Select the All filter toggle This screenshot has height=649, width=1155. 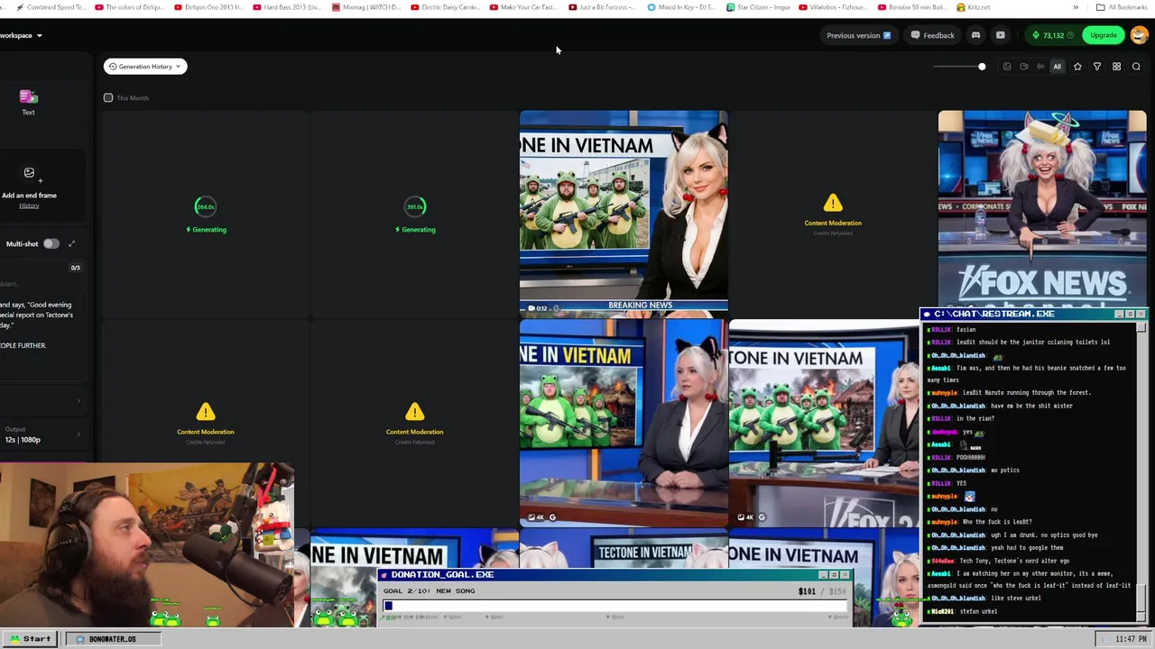pos(1057,67)
